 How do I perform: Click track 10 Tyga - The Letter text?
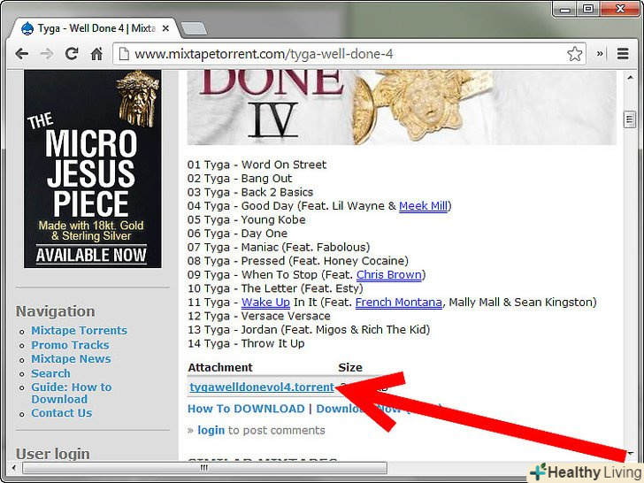(x=275, y=288)
